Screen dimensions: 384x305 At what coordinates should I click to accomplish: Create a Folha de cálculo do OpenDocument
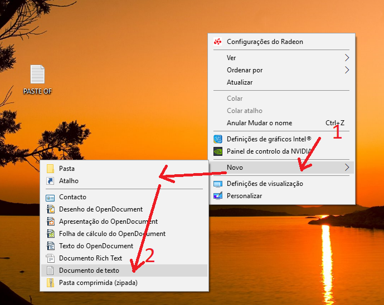tap(124, 234)
